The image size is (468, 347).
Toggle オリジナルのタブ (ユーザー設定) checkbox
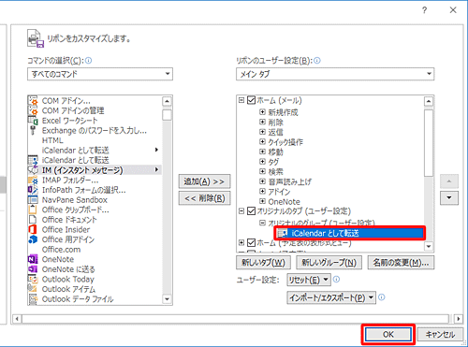coord(252,211)
